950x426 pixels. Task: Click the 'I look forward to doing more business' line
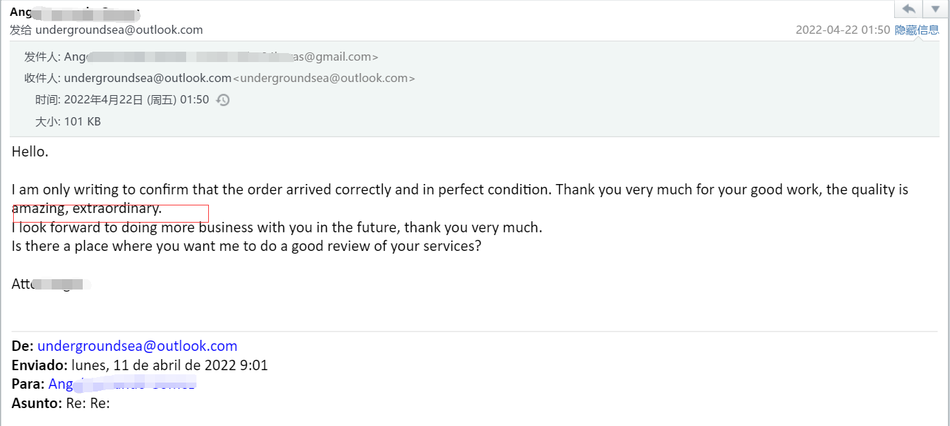(x=277, y=227)
